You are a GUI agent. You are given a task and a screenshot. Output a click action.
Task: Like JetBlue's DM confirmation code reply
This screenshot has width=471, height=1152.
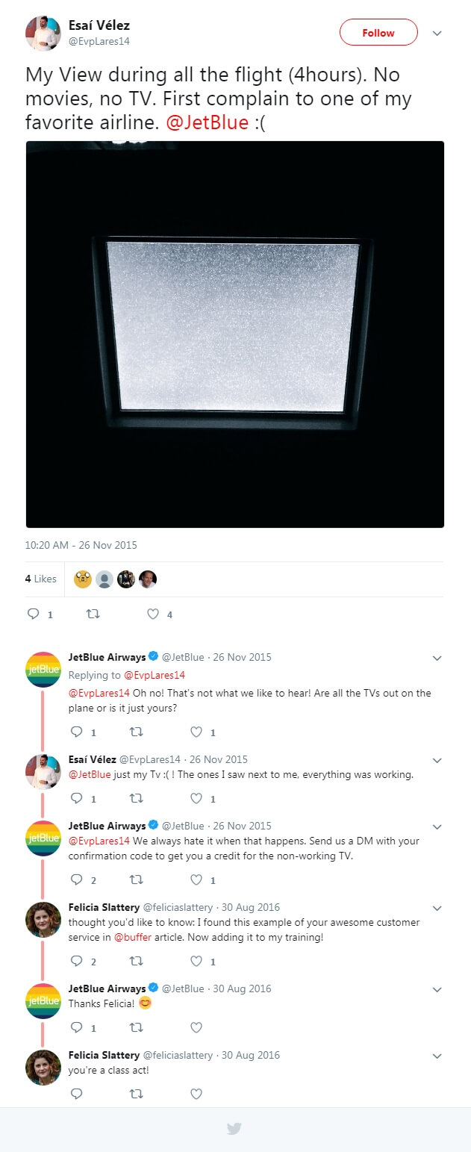196,879
